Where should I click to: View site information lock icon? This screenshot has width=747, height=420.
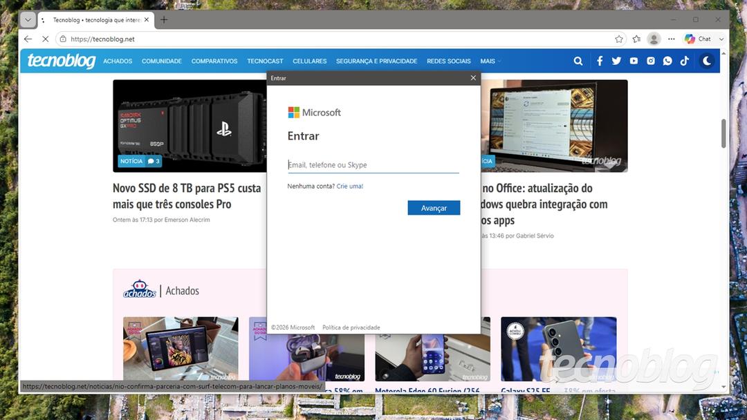click(63, 39)
